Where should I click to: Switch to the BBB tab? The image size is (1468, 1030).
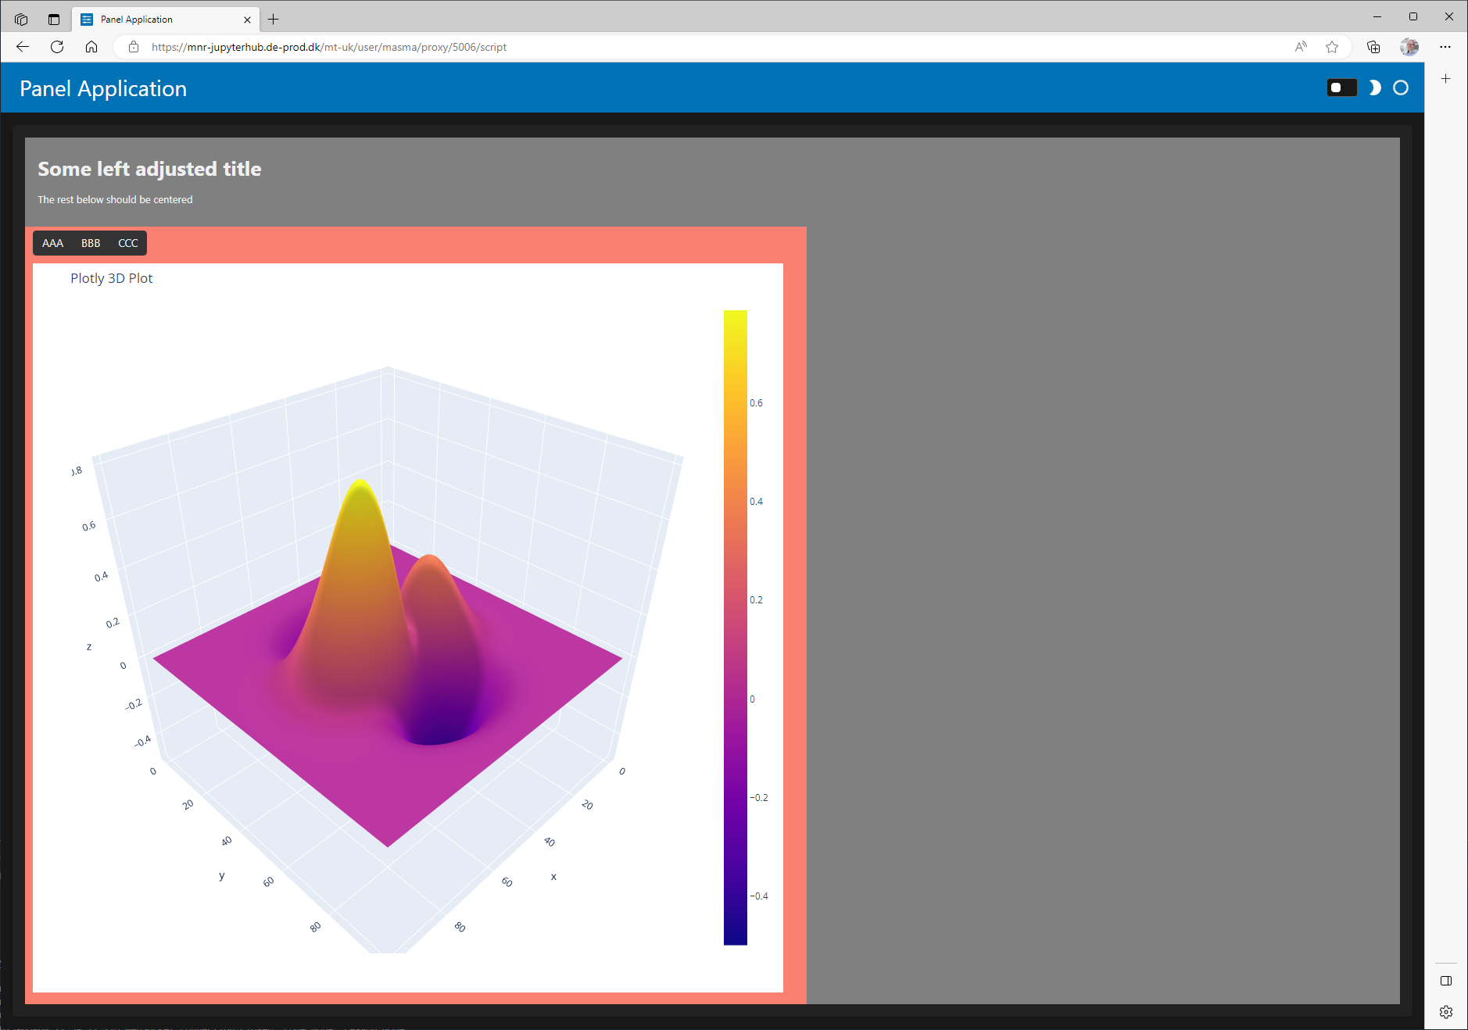[89, 243]
